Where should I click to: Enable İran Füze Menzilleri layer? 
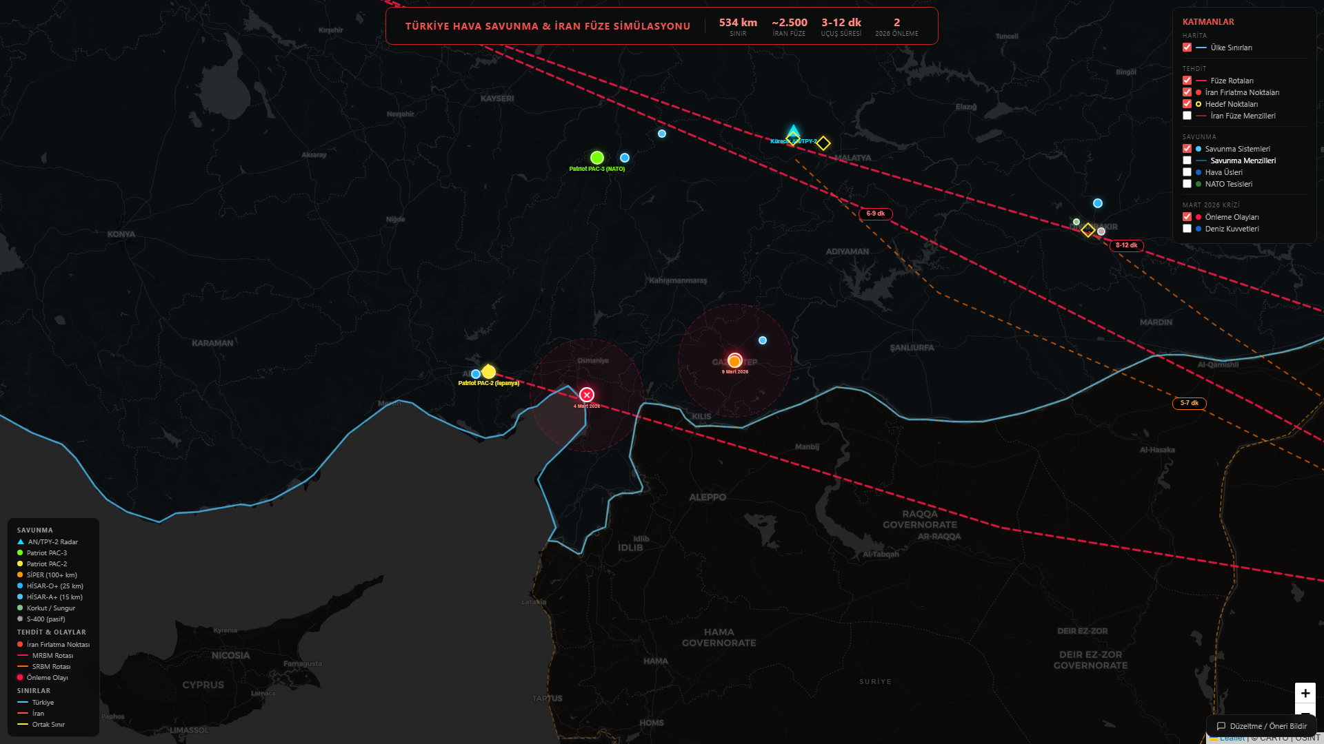pyautogui.click(x=1187, y=116)
